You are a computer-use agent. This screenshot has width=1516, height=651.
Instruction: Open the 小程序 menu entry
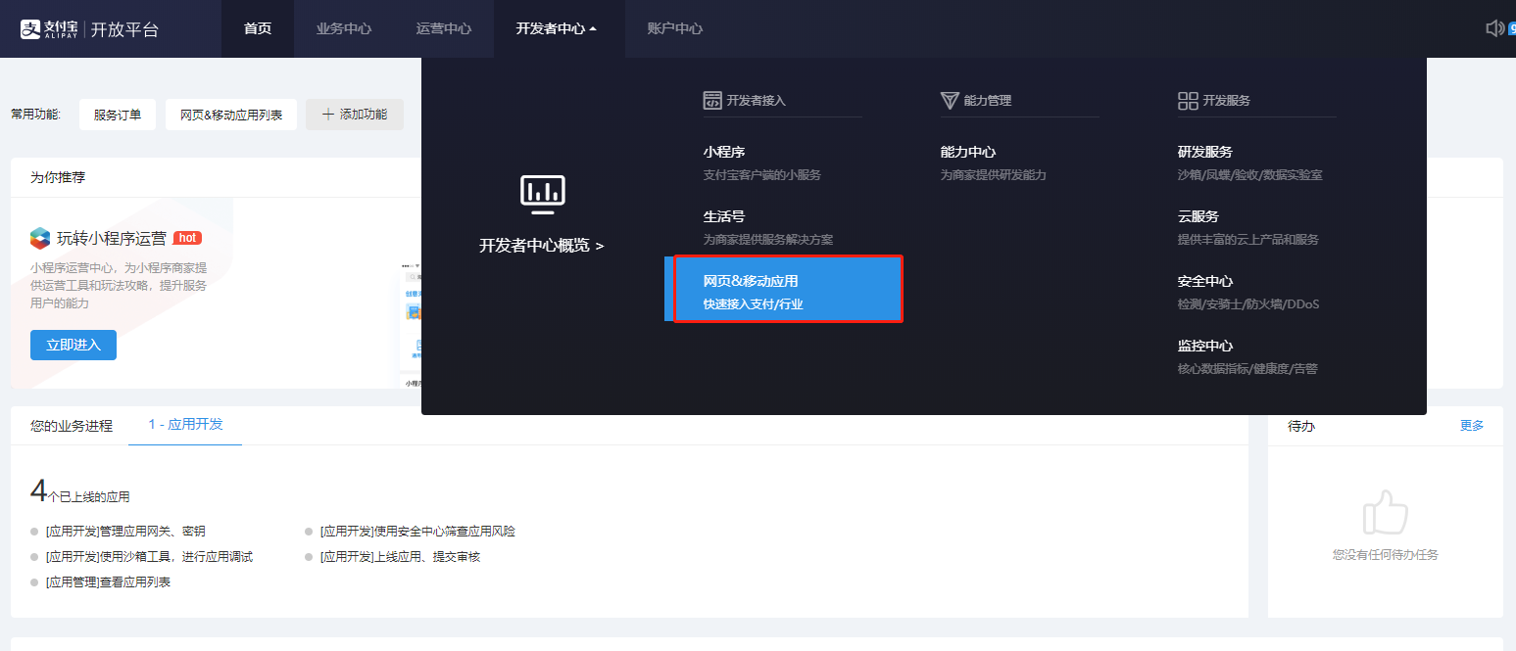click(x=724, y=153)
